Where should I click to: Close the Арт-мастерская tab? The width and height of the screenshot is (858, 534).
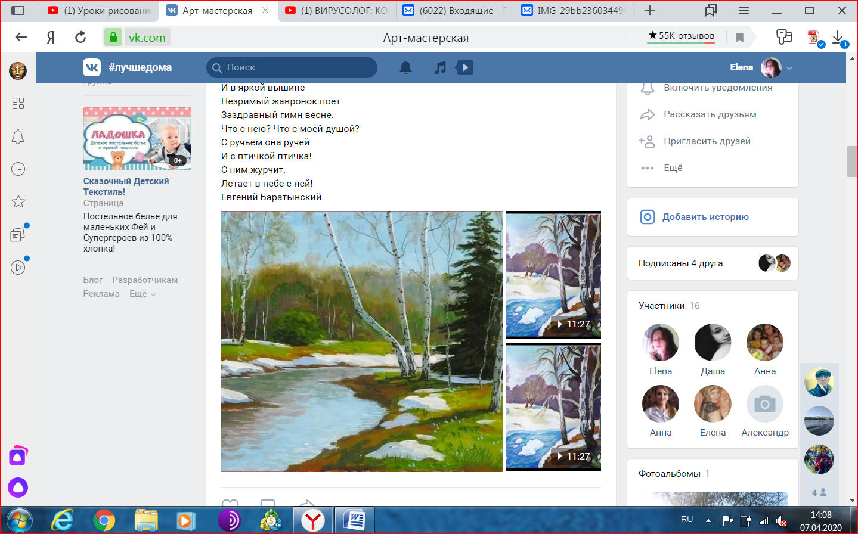click(x=265, y=10)
